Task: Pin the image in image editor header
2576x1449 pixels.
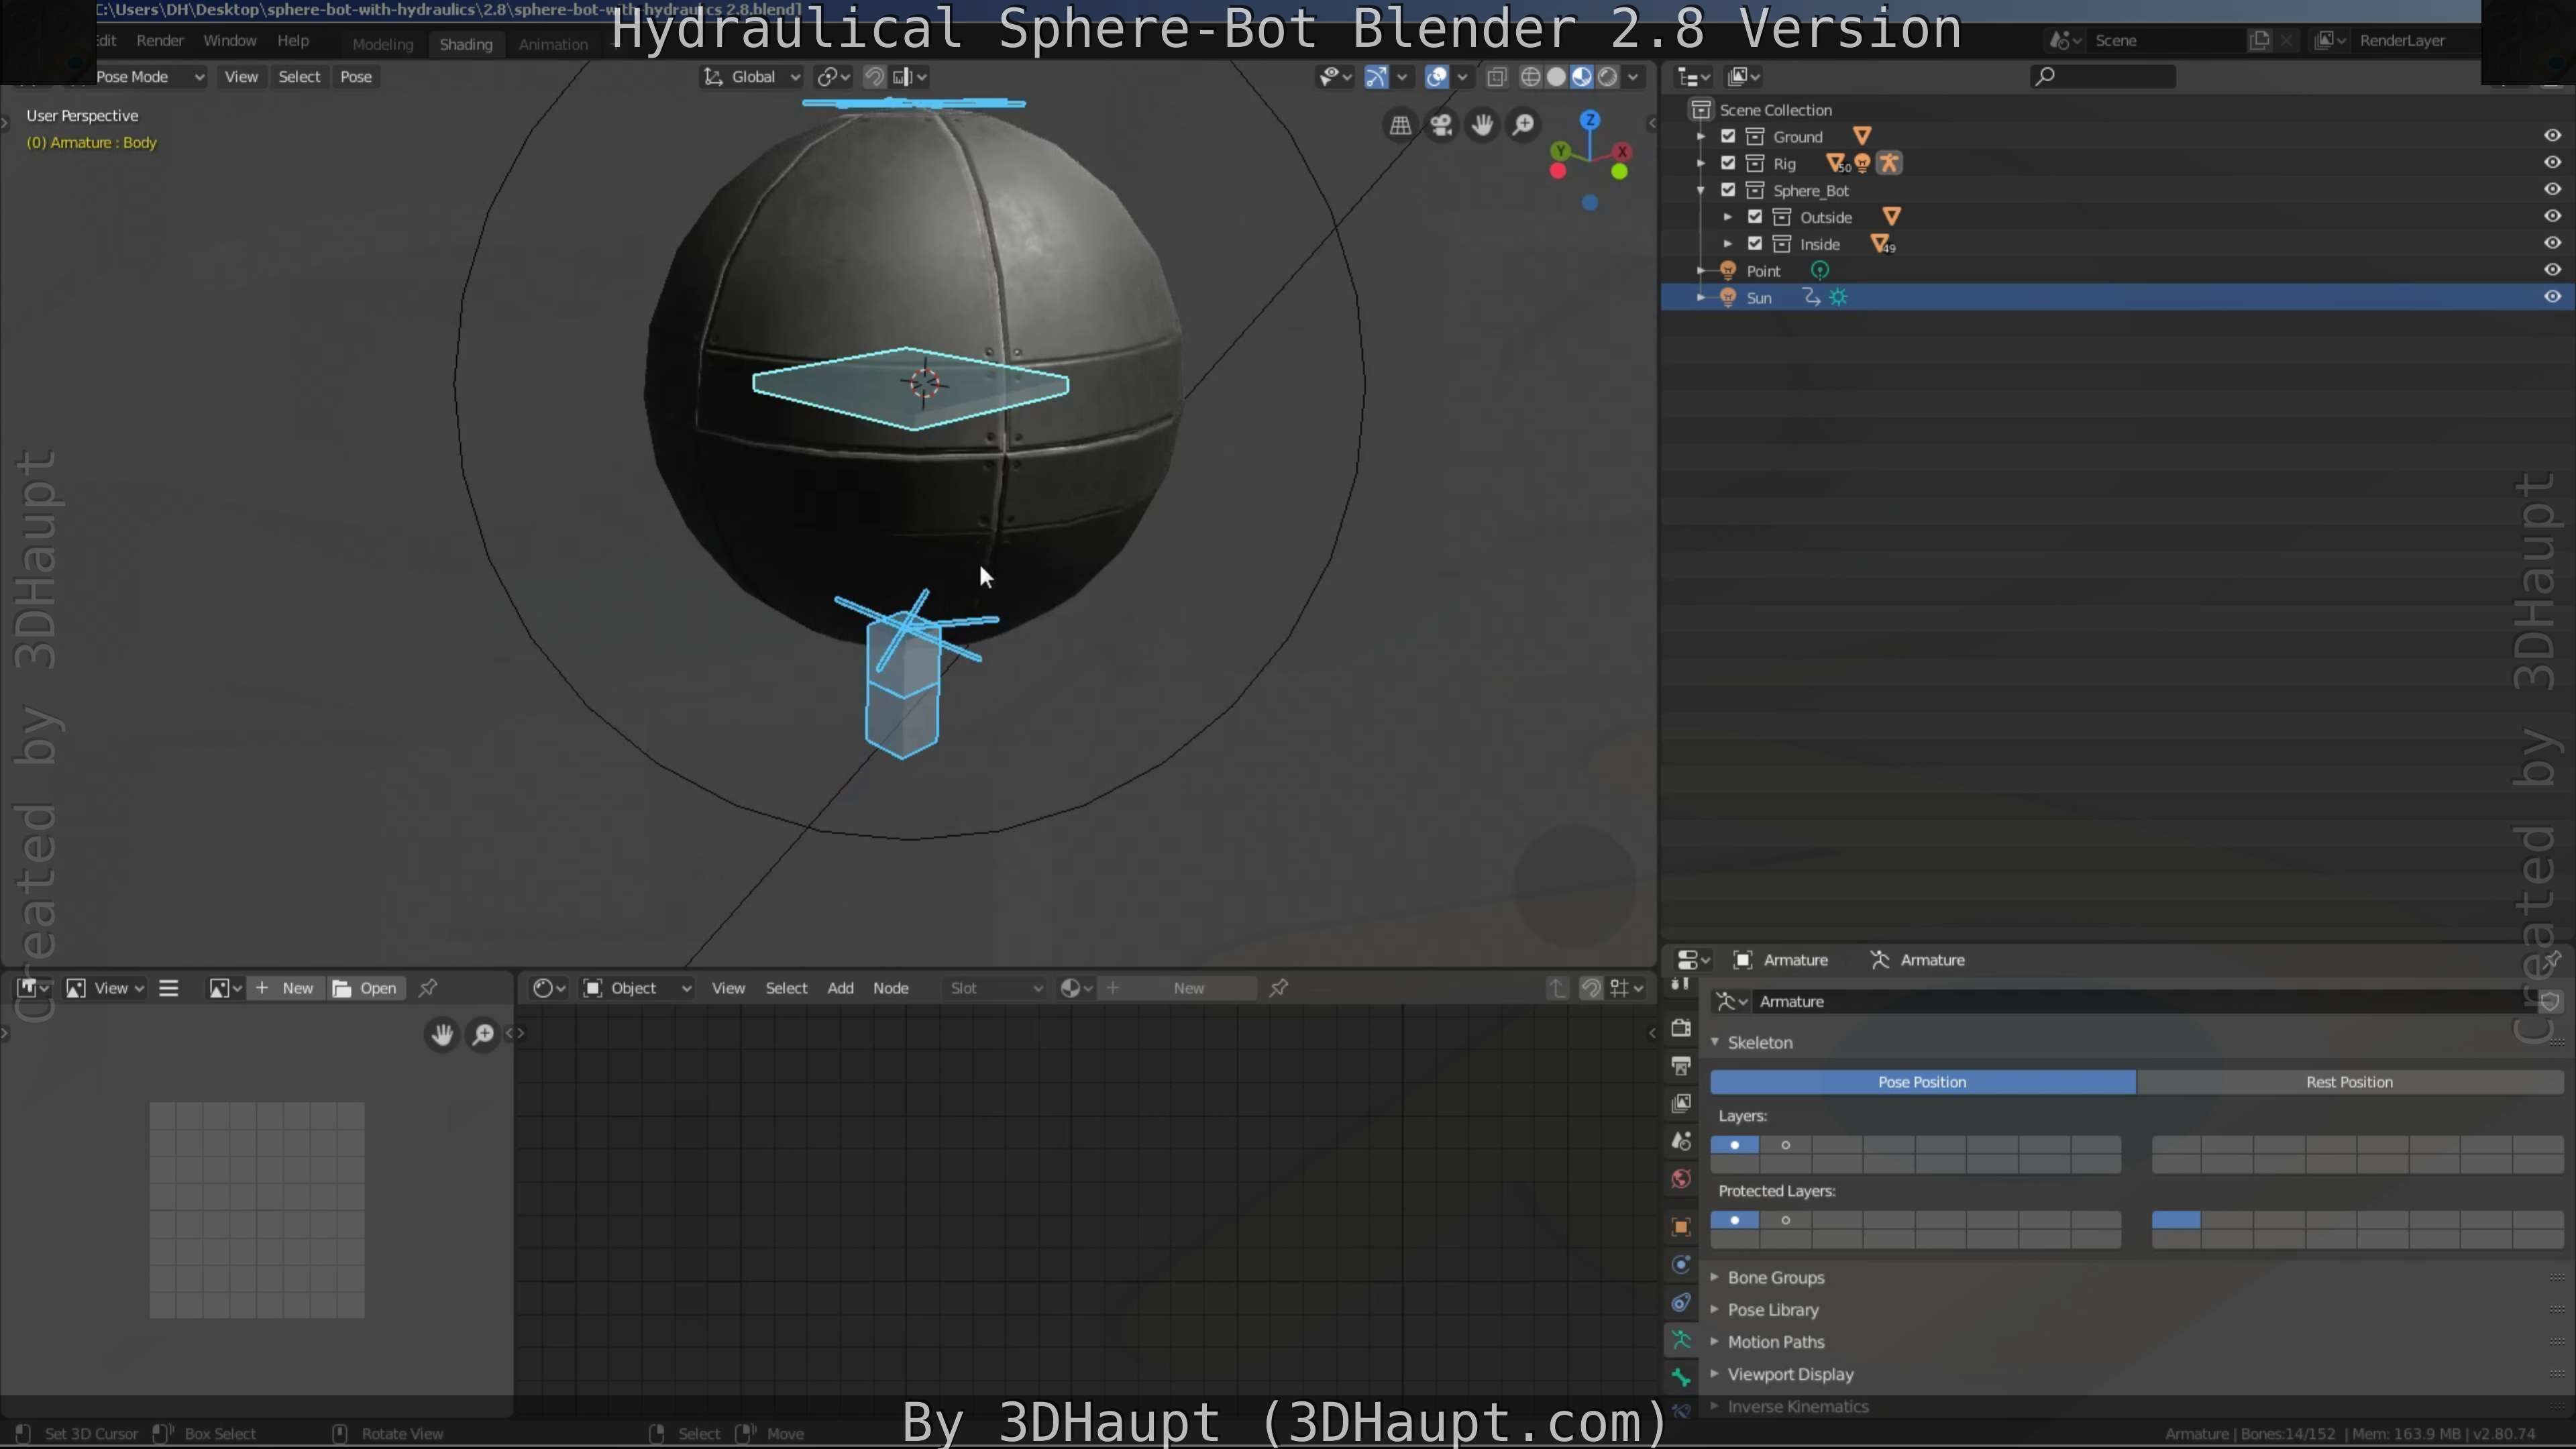Action: [x=428, y=988]
